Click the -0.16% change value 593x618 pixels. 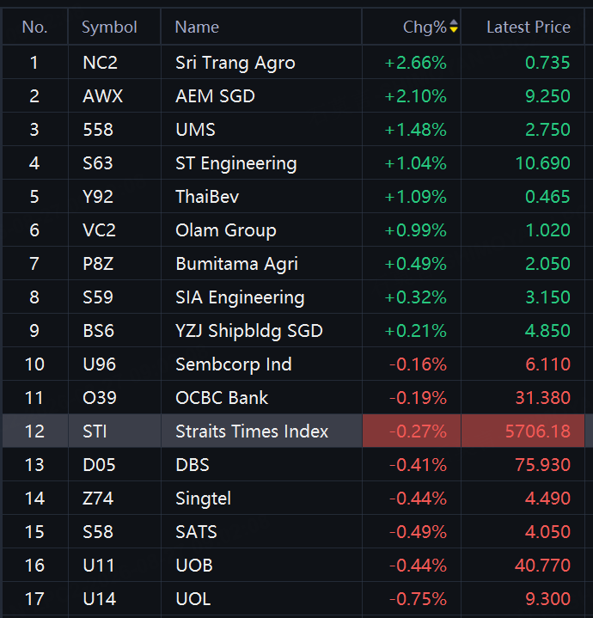tap(418, 364)
